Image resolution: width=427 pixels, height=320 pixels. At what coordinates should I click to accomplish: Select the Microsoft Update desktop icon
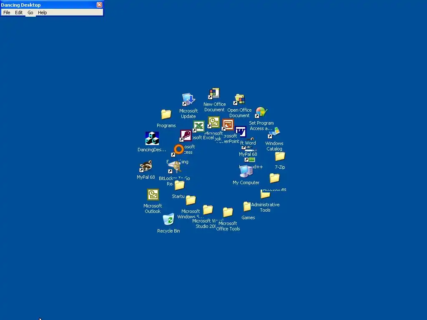[x=188, y=100]
